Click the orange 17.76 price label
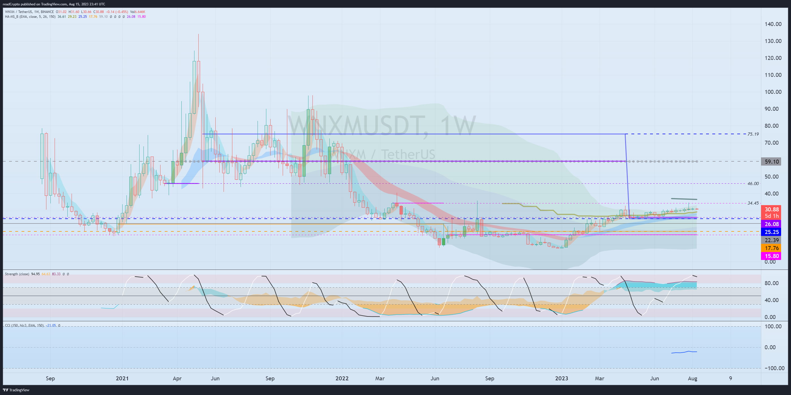This screenshot has width=791, height=395. 771,248
